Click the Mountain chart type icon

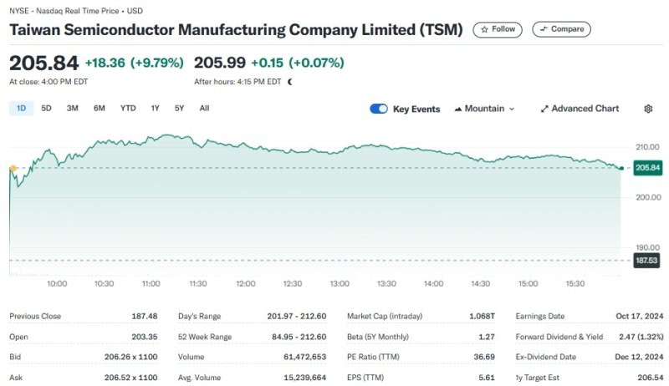[458, 109]
